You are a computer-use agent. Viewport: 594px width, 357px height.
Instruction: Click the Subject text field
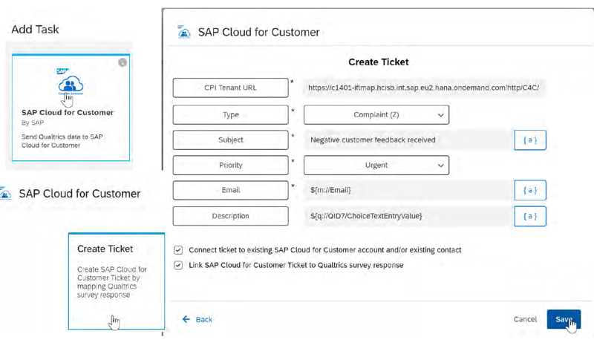(x=407, y=140)
